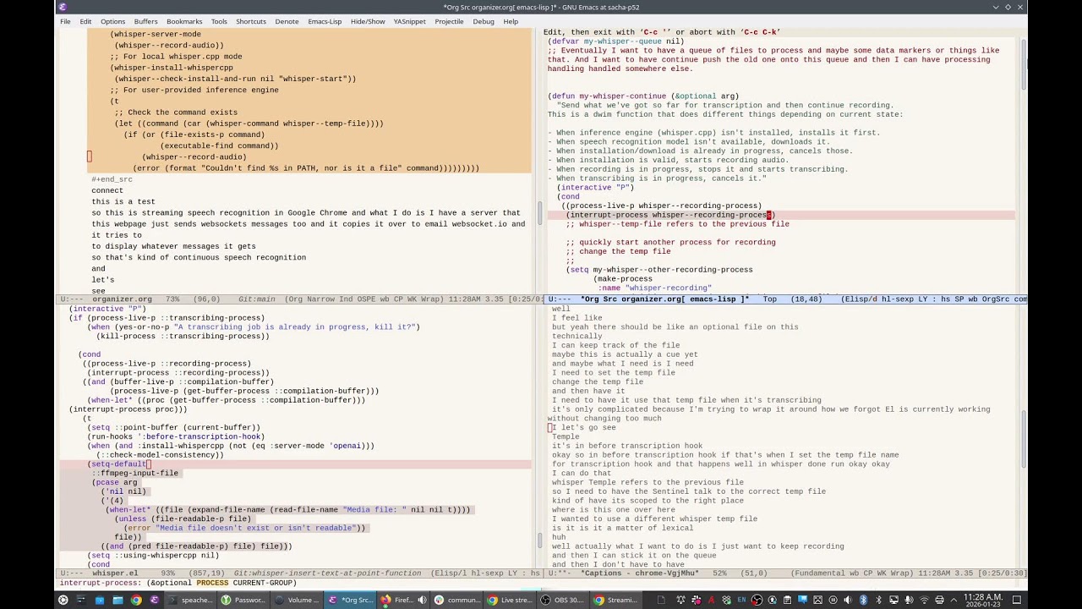Click the whisper.el buffer name in mode line
The image size is (1082, 609).
[x=115, y=573]
